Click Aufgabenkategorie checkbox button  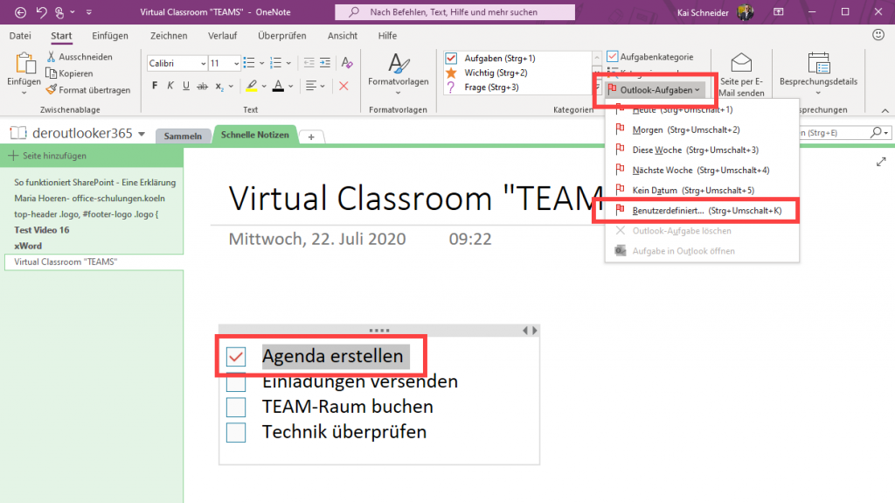(650, 57)
